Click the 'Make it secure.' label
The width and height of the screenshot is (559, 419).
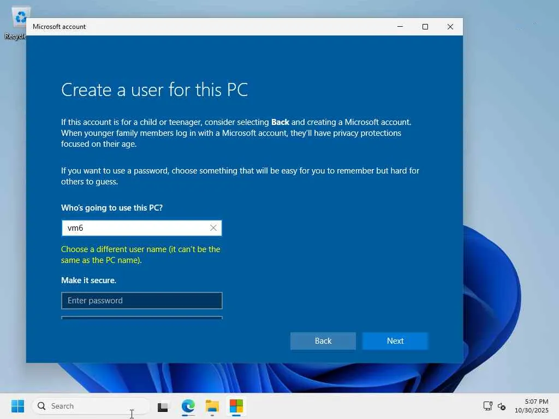[x=89, y=280]
